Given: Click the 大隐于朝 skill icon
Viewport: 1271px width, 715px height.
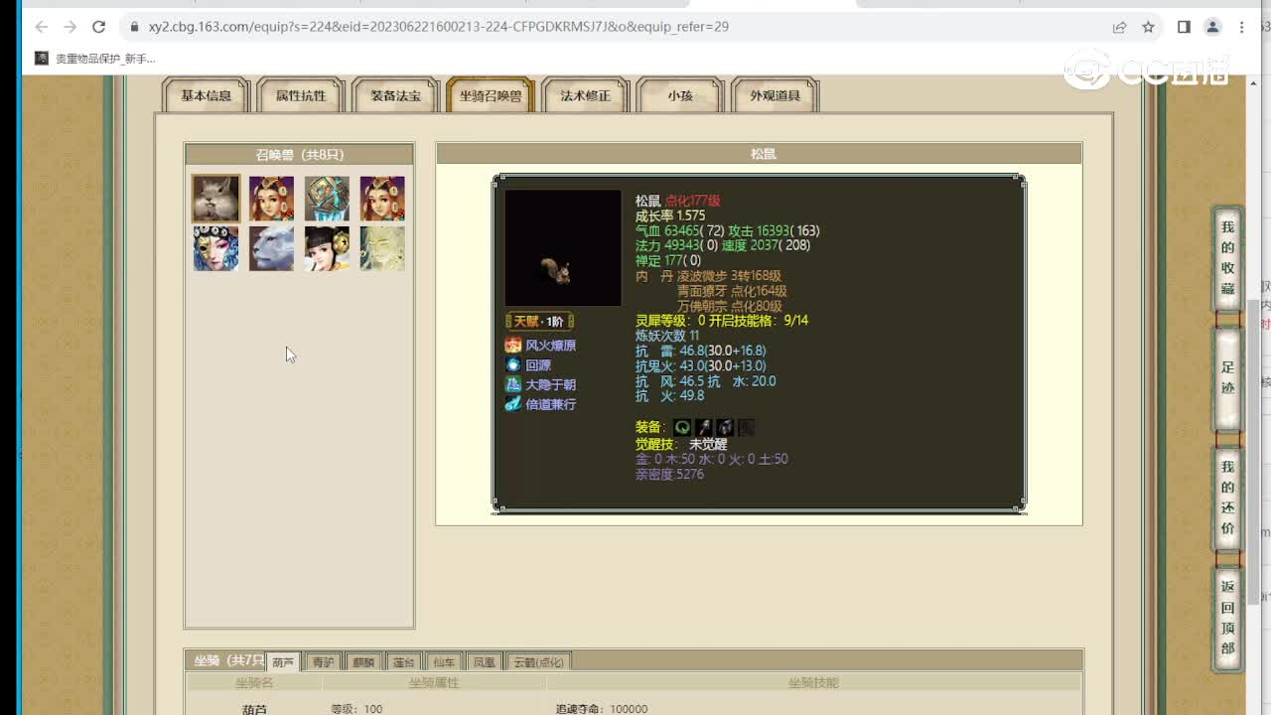Looking at the screenshot, I should pos(513,384).
